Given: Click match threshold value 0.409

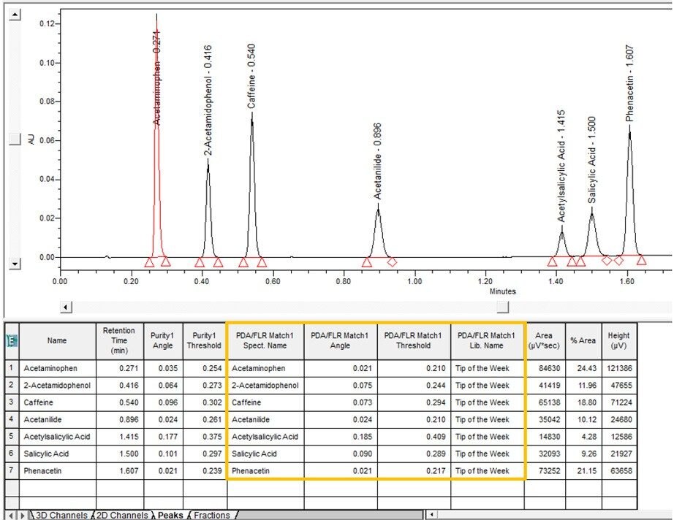Looking at the screenshot, I should [436, 437].
